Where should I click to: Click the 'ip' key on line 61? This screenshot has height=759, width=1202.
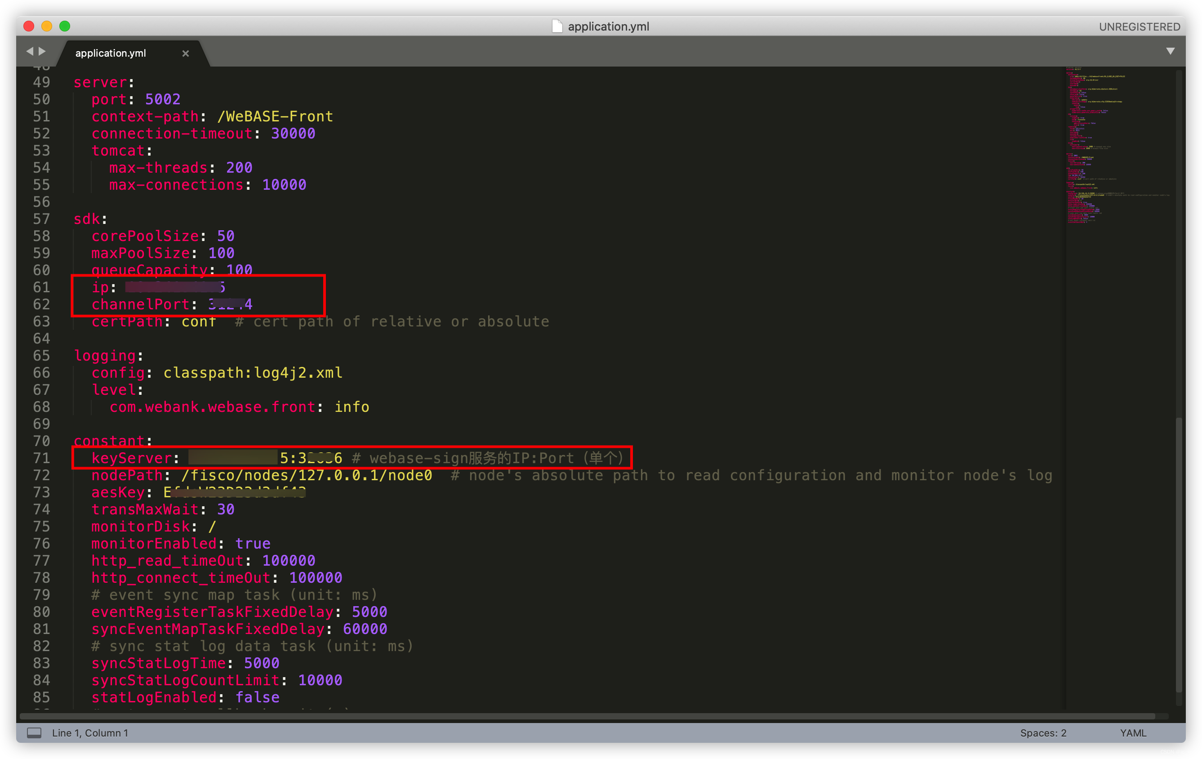[x=100, y=287]
